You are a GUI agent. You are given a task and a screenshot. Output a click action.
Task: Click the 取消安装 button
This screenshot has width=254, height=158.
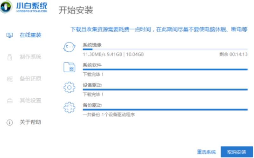pyautogui.click(x=237, y=152)
